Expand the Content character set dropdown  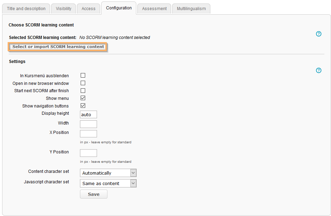[108, 173]
